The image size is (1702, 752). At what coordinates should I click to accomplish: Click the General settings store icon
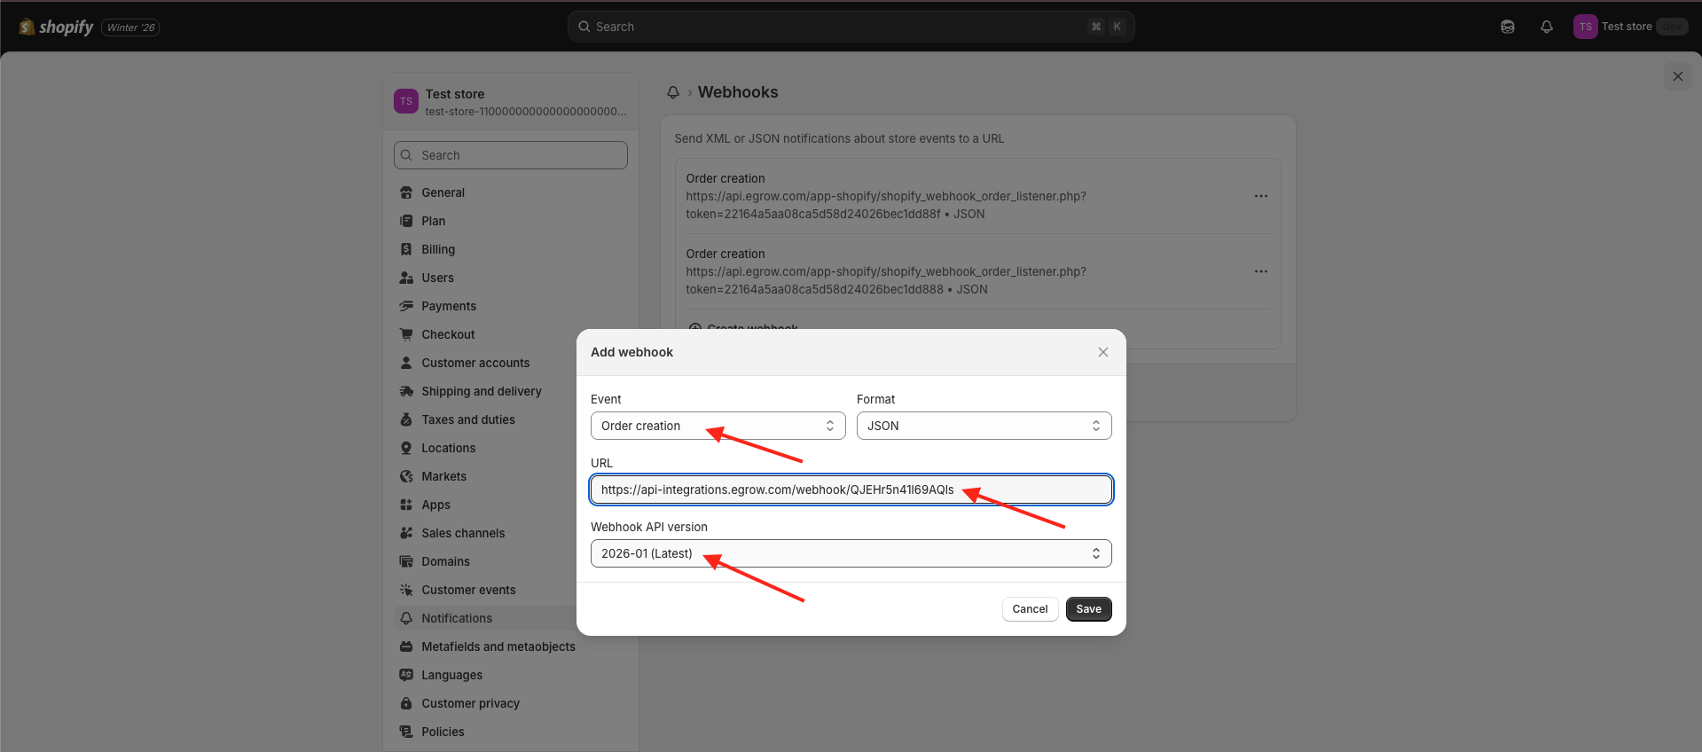point(406,192)
